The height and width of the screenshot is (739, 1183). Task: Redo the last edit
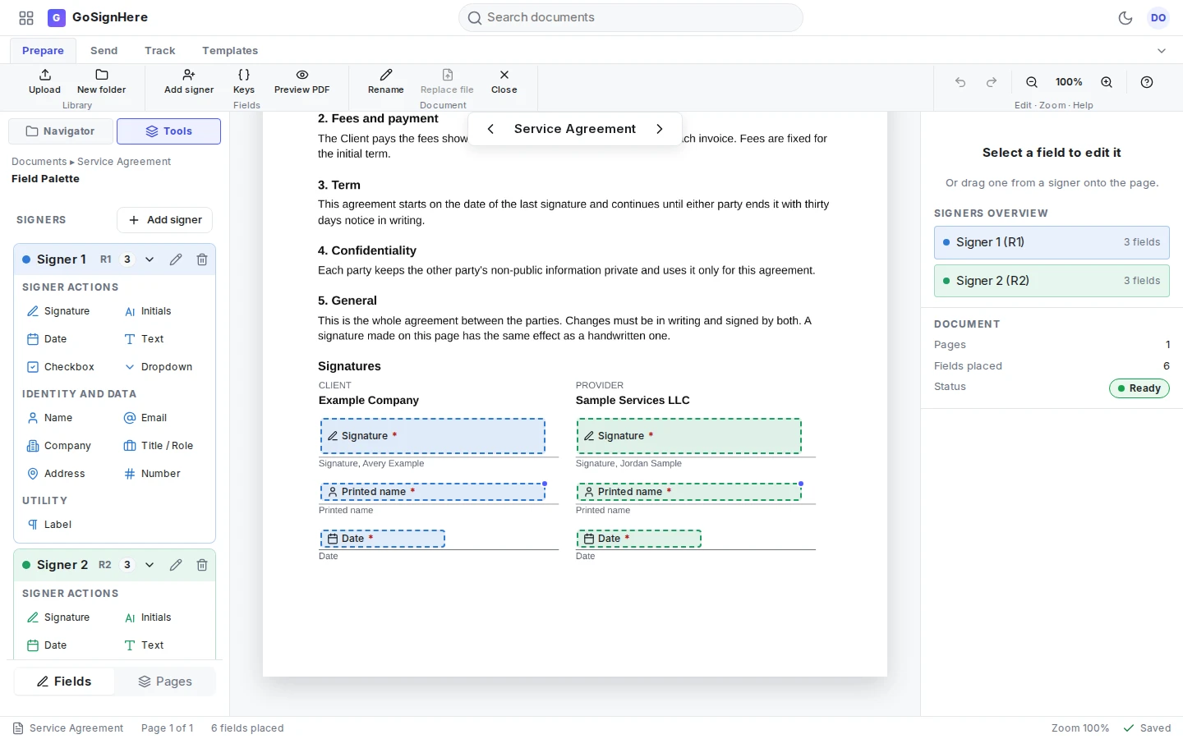[992, 82]
